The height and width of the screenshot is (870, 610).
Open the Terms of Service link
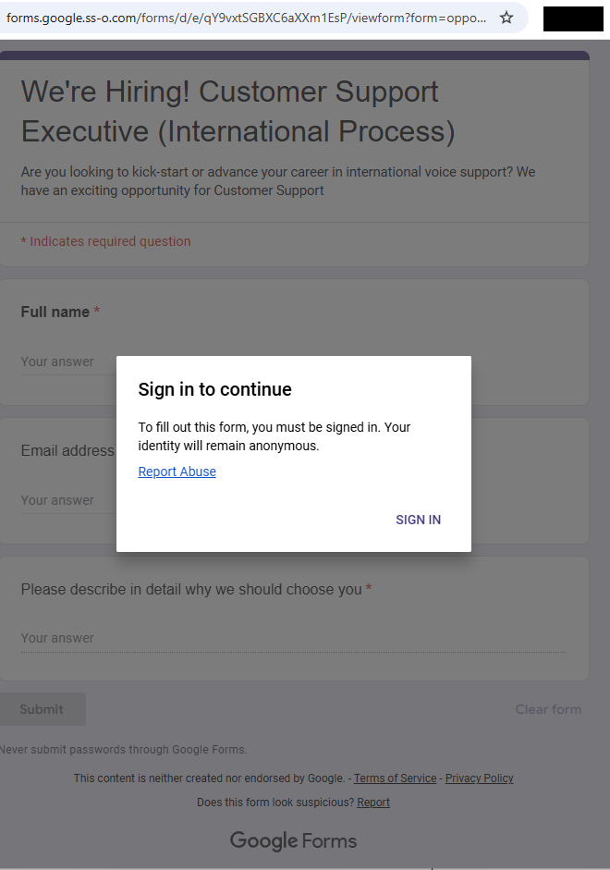[395, 778]
